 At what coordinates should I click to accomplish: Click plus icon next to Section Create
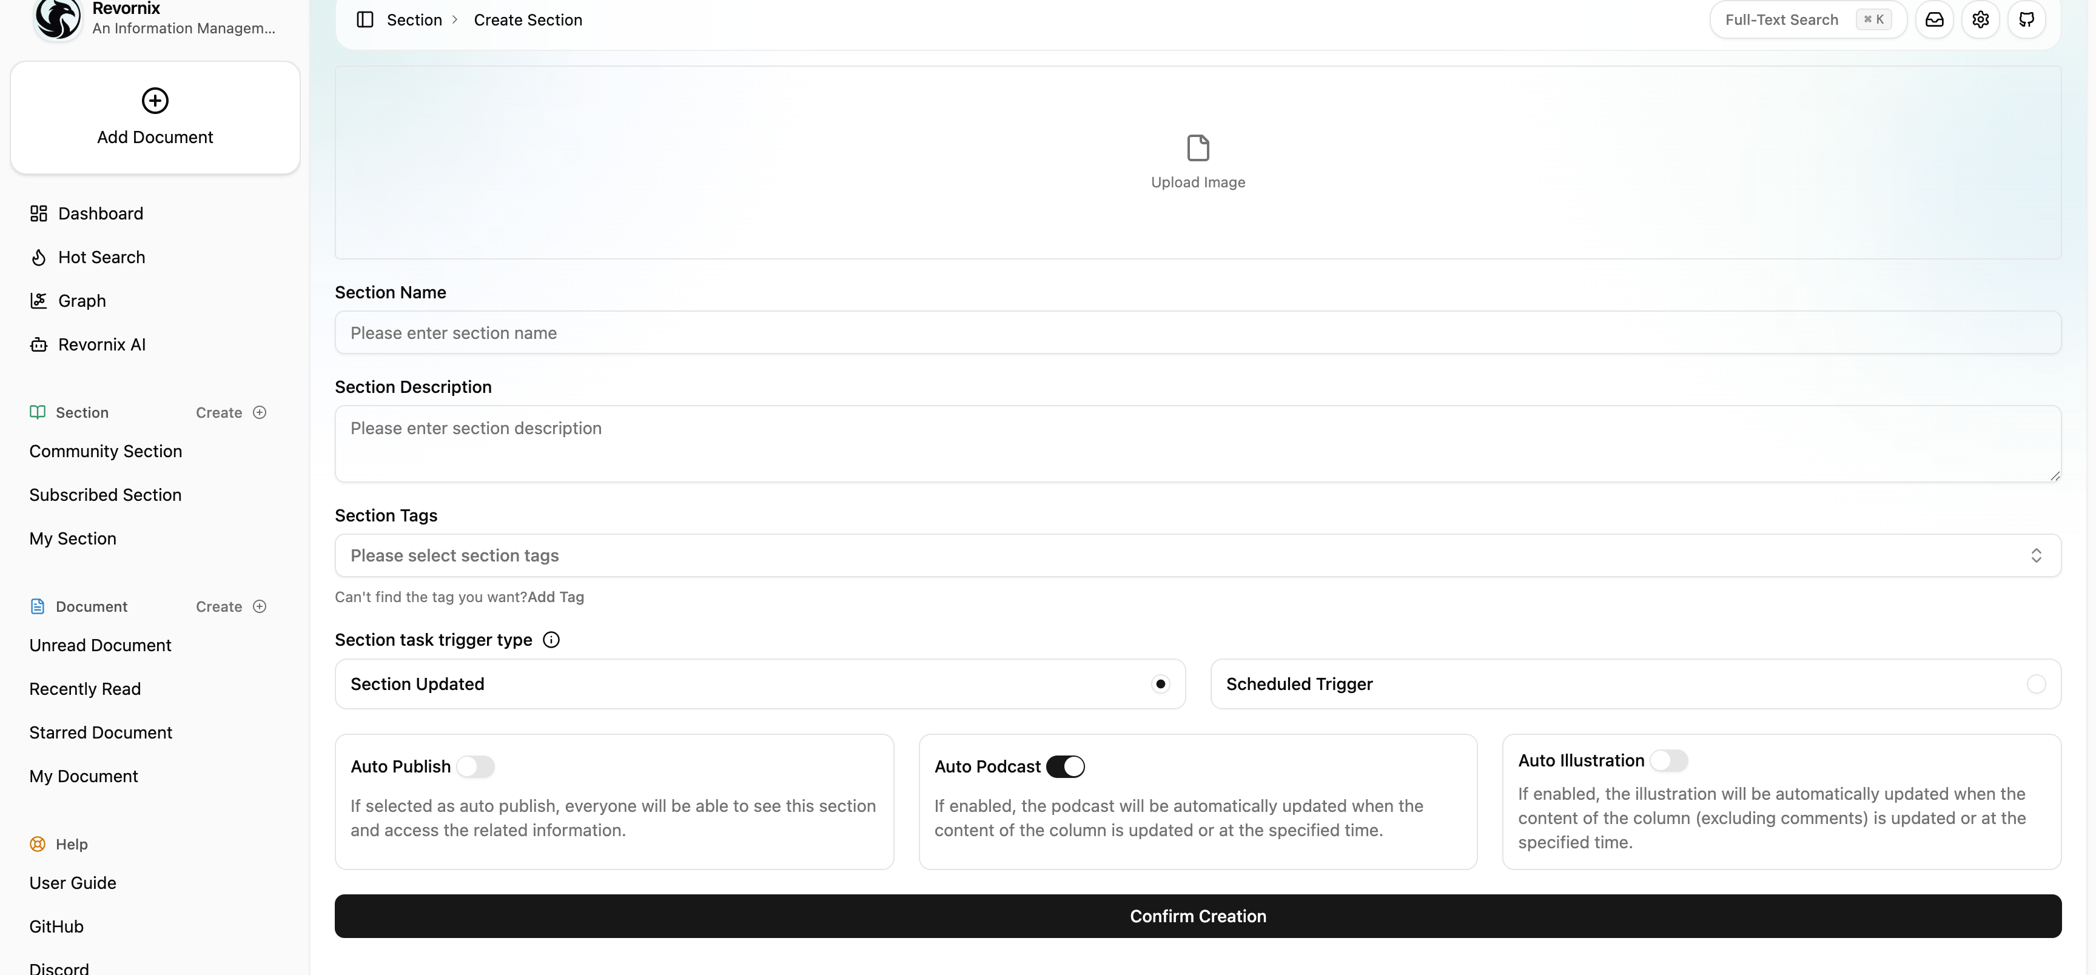(260, 412)
